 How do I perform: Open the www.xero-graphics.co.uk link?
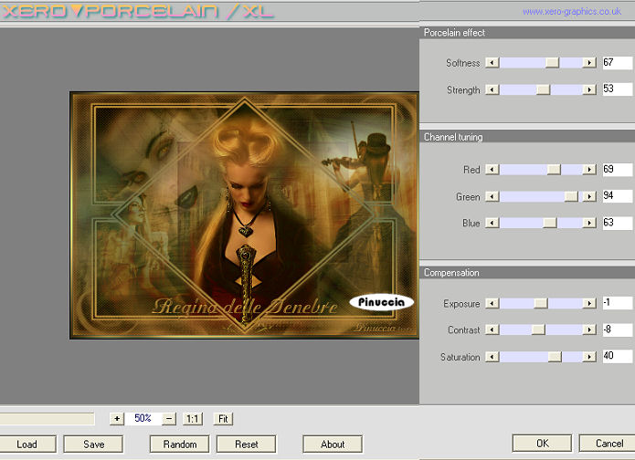[574, 12]
